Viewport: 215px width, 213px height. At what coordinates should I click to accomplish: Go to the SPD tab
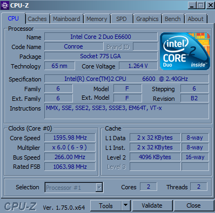point(122,19)
